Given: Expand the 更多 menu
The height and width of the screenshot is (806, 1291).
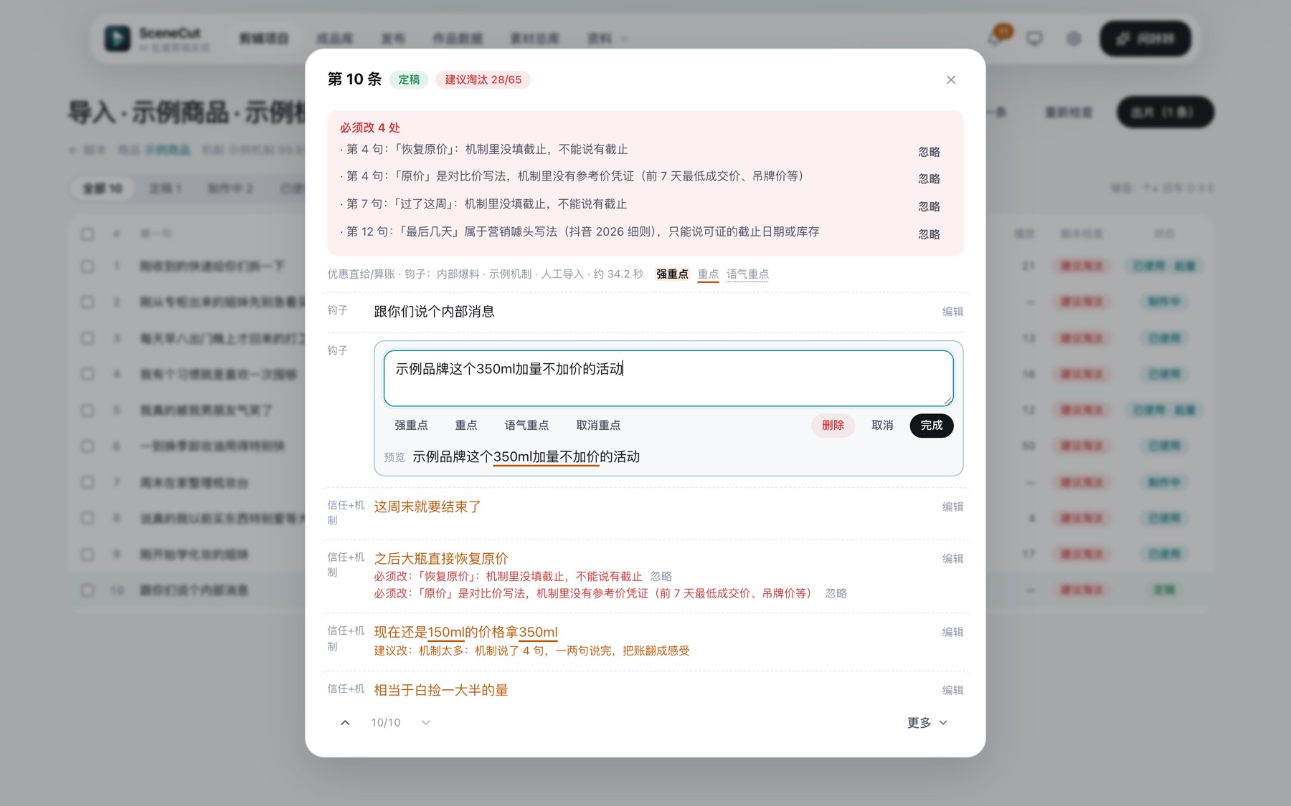Looking at the screenshot, I should [x=927, y=722].
